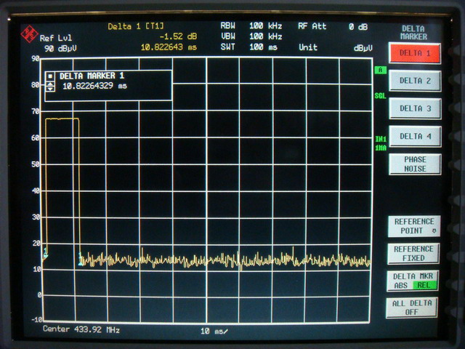Choose the DELTA 3 softkey

click(x=415, y=108)
